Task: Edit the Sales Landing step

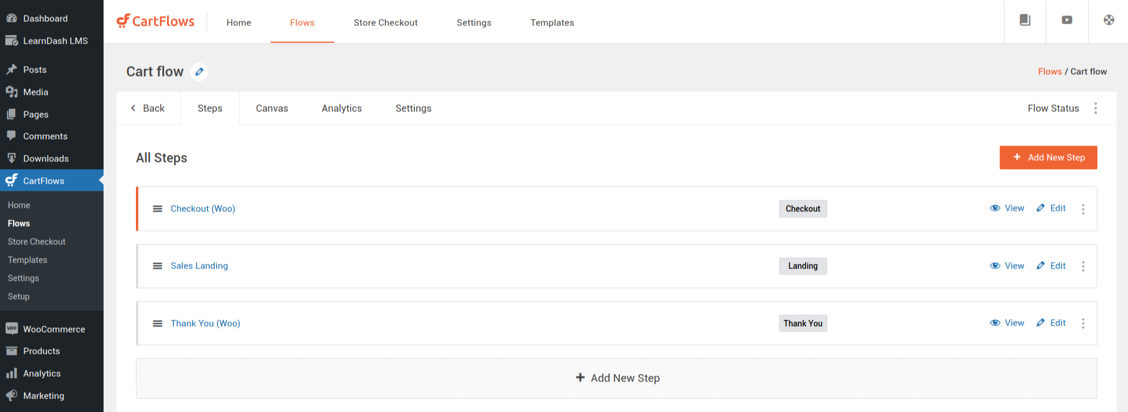Action: pyautogui.click(x=1051, y=266)
